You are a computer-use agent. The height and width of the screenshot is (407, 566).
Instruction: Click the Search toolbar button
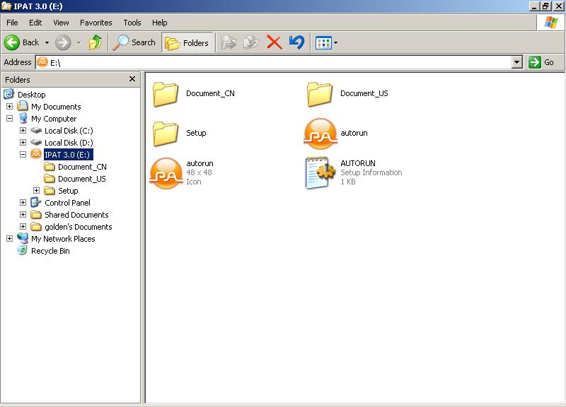[135, 42]
